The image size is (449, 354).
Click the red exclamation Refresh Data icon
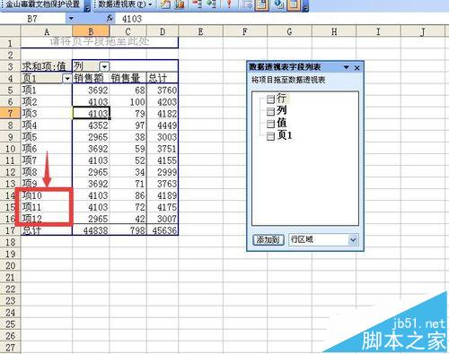[x=229, y=4]
